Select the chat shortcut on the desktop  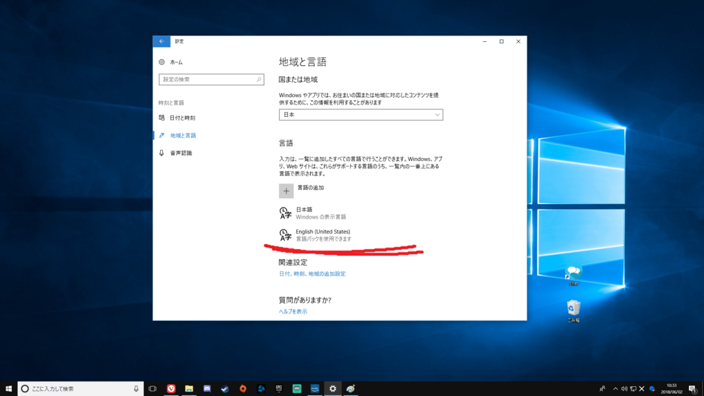[x=574, y=275]
